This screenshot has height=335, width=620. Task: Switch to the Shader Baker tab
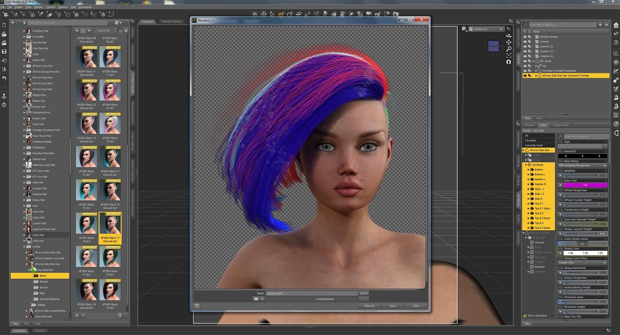point(561,125)
